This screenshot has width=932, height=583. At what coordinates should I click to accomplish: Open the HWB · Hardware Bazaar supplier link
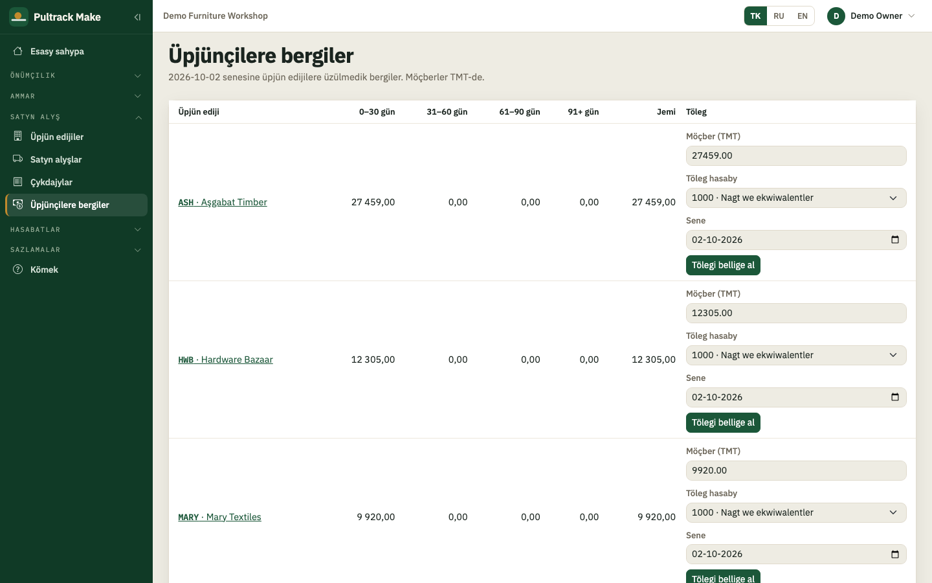coord(225,360)
